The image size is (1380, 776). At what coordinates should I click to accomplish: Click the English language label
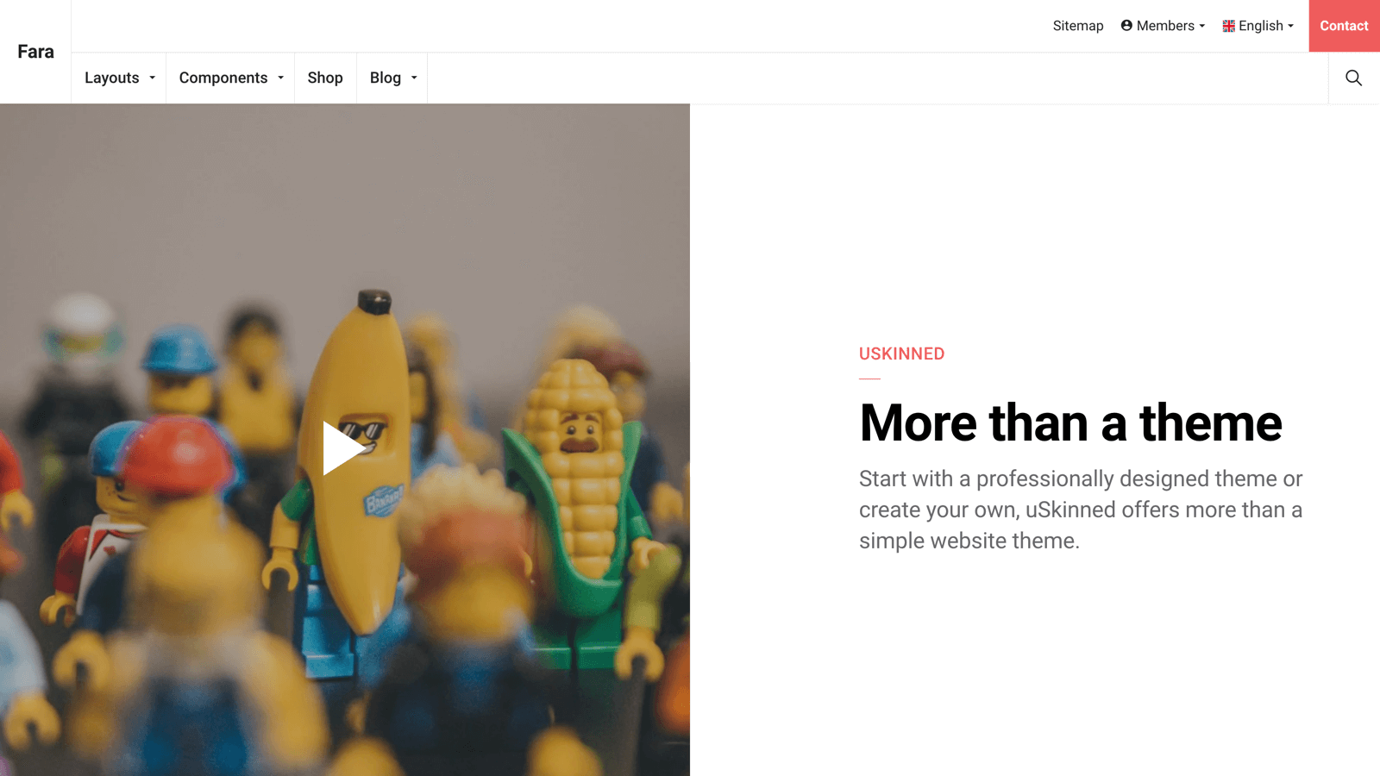pyautogui.click(x=1261, y=26)
